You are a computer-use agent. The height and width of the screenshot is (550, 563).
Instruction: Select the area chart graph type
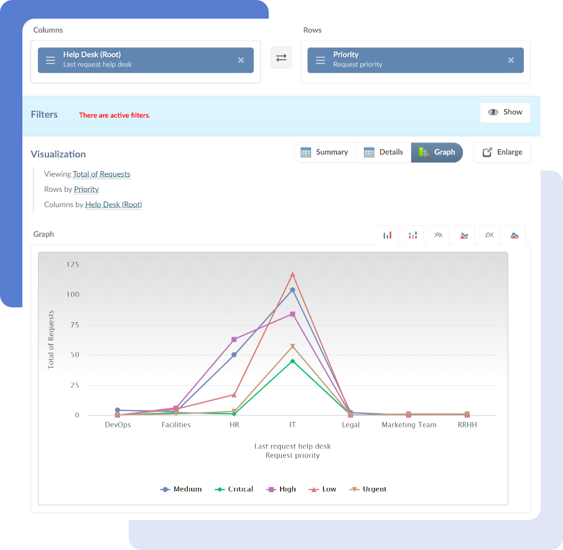click(463, 235)
